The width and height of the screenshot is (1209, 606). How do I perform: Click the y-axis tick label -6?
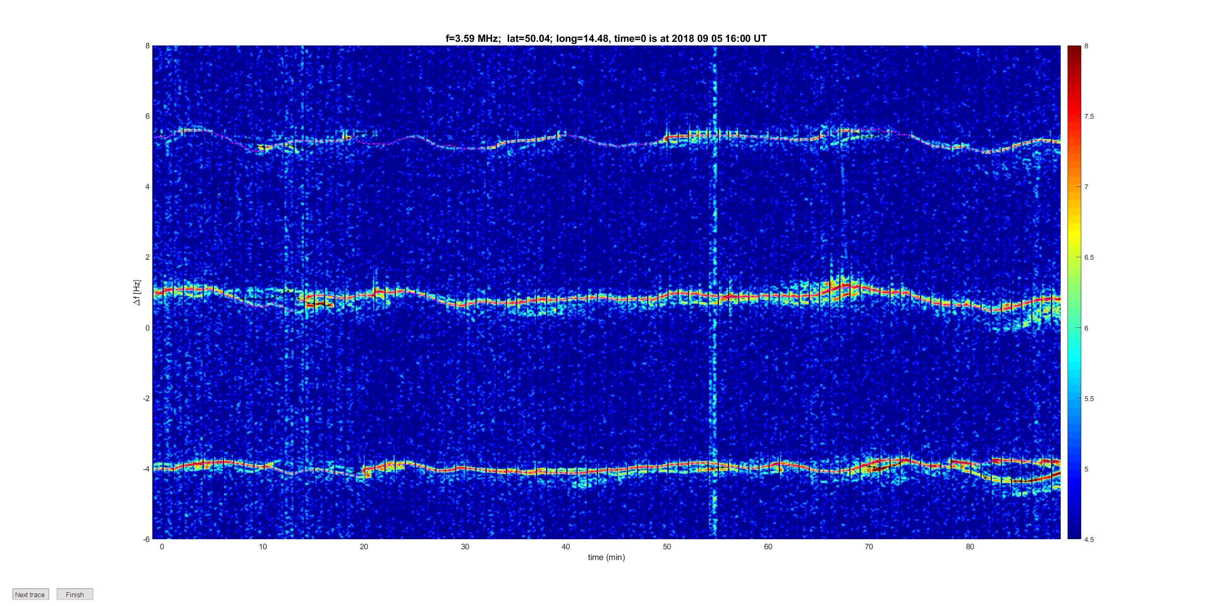146,540
